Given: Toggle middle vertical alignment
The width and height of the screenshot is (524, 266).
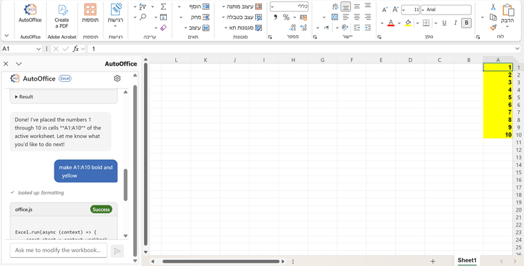Looking at the screenshot, I should [x=357, y=7].
